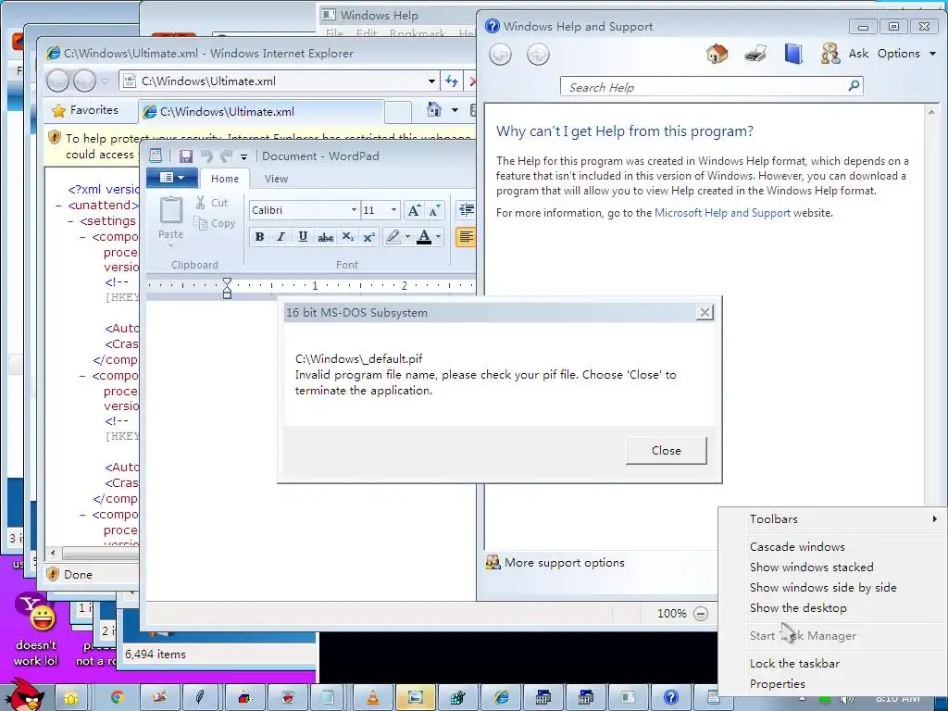Screen dimensions: 948x711
Task: Open the Microsoft Help and Support link
Action: [722, 213]
